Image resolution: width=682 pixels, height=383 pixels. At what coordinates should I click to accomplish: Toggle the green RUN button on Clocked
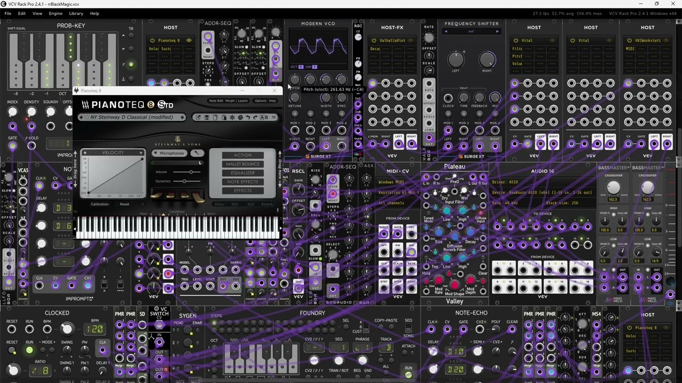[x=29, y=350]
